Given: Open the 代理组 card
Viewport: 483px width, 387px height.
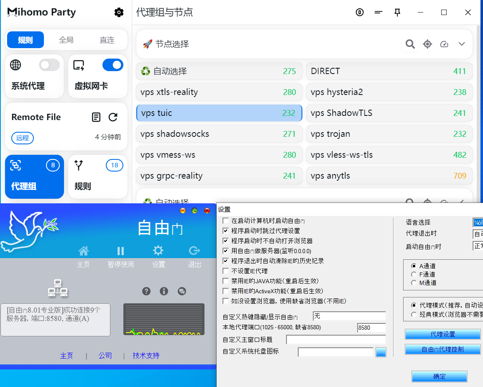Looking at the screenshot, I should pos(34,177).
